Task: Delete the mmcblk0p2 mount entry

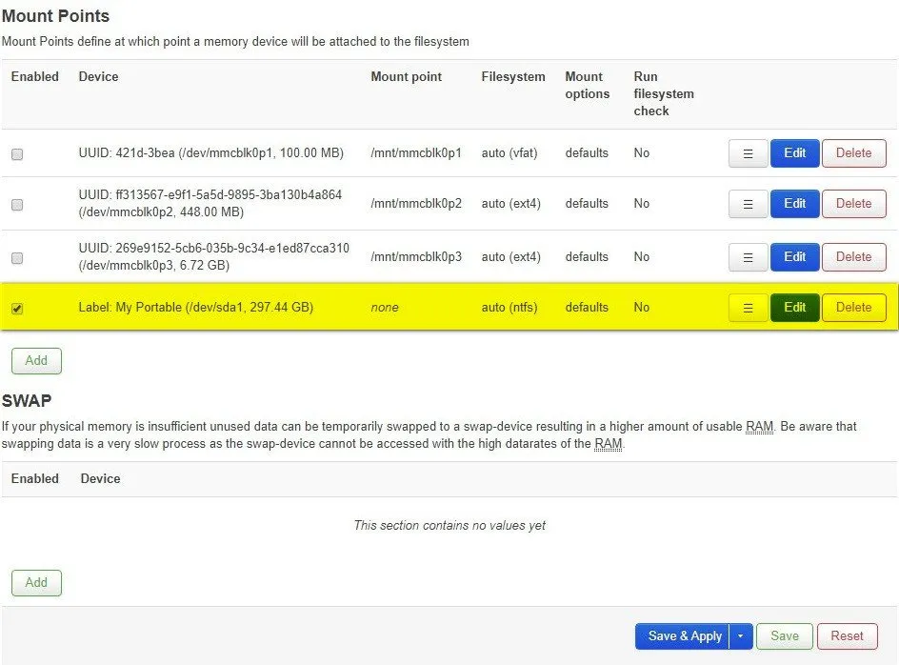Action: (853, 204)
